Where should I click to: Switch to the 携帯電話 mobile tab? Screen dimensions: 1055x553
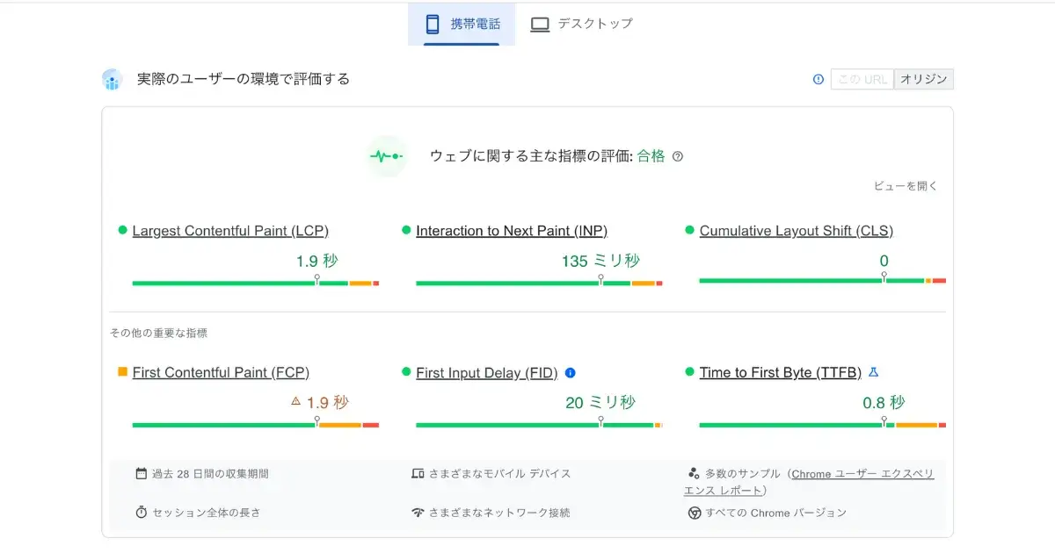pyautogui.click(x=462, y=25)
